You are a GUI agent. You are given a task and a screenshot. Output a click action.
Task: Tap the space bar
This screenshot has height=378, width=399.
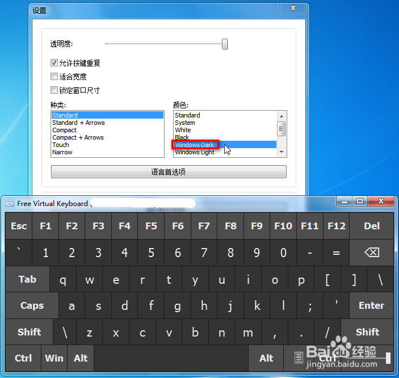coord(171,358)
